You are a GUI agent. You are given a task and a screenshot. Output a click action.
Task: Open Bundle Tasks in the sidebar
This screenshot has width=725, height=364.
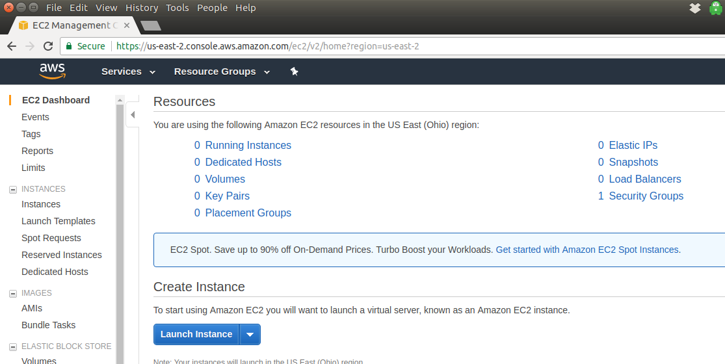49,325
